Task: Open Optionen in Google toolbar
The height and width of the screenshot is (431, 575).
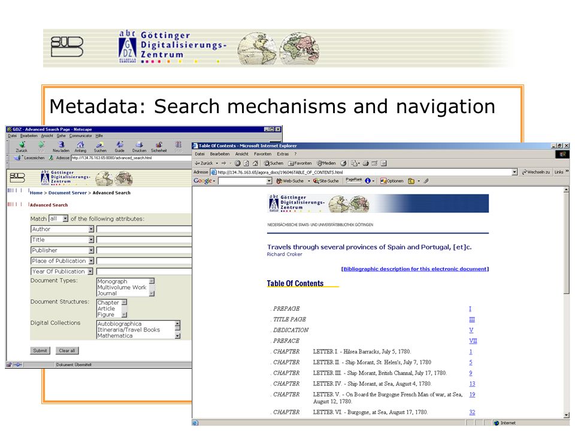Action: 392,181
